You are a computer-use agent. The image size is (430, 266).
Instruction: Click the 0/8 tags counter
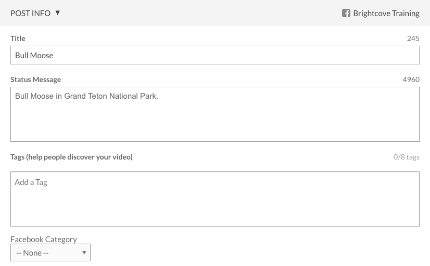point(406,157)
